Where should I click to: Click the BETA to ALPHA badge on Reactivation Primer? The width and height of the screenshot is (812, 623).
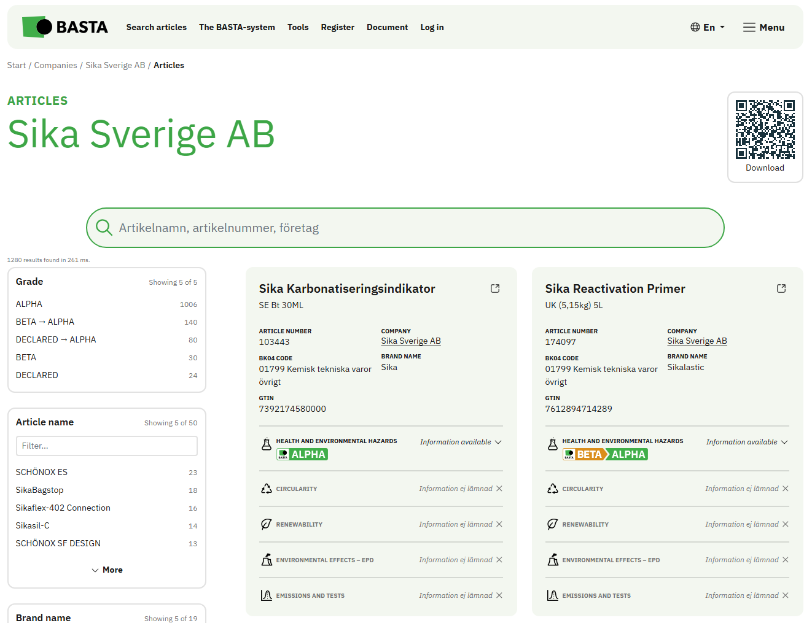click(x=605, y=454)
